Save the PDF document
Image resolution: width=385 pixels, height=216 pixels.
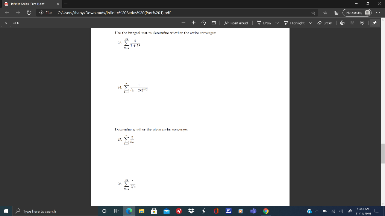352,23
